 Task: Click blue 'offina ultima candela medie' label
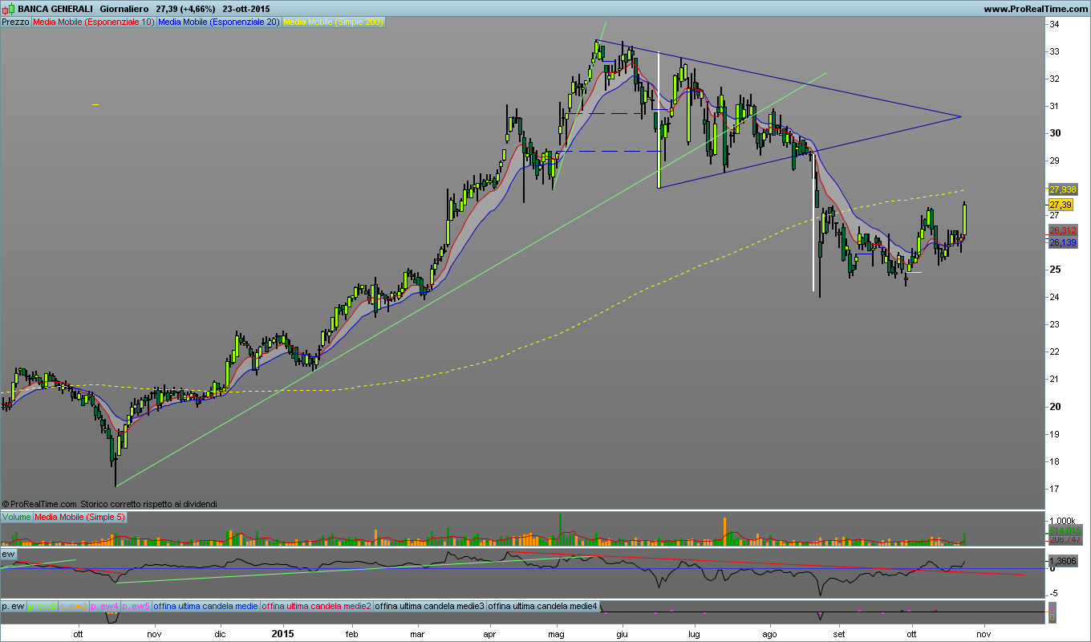[x=205, y=607]
